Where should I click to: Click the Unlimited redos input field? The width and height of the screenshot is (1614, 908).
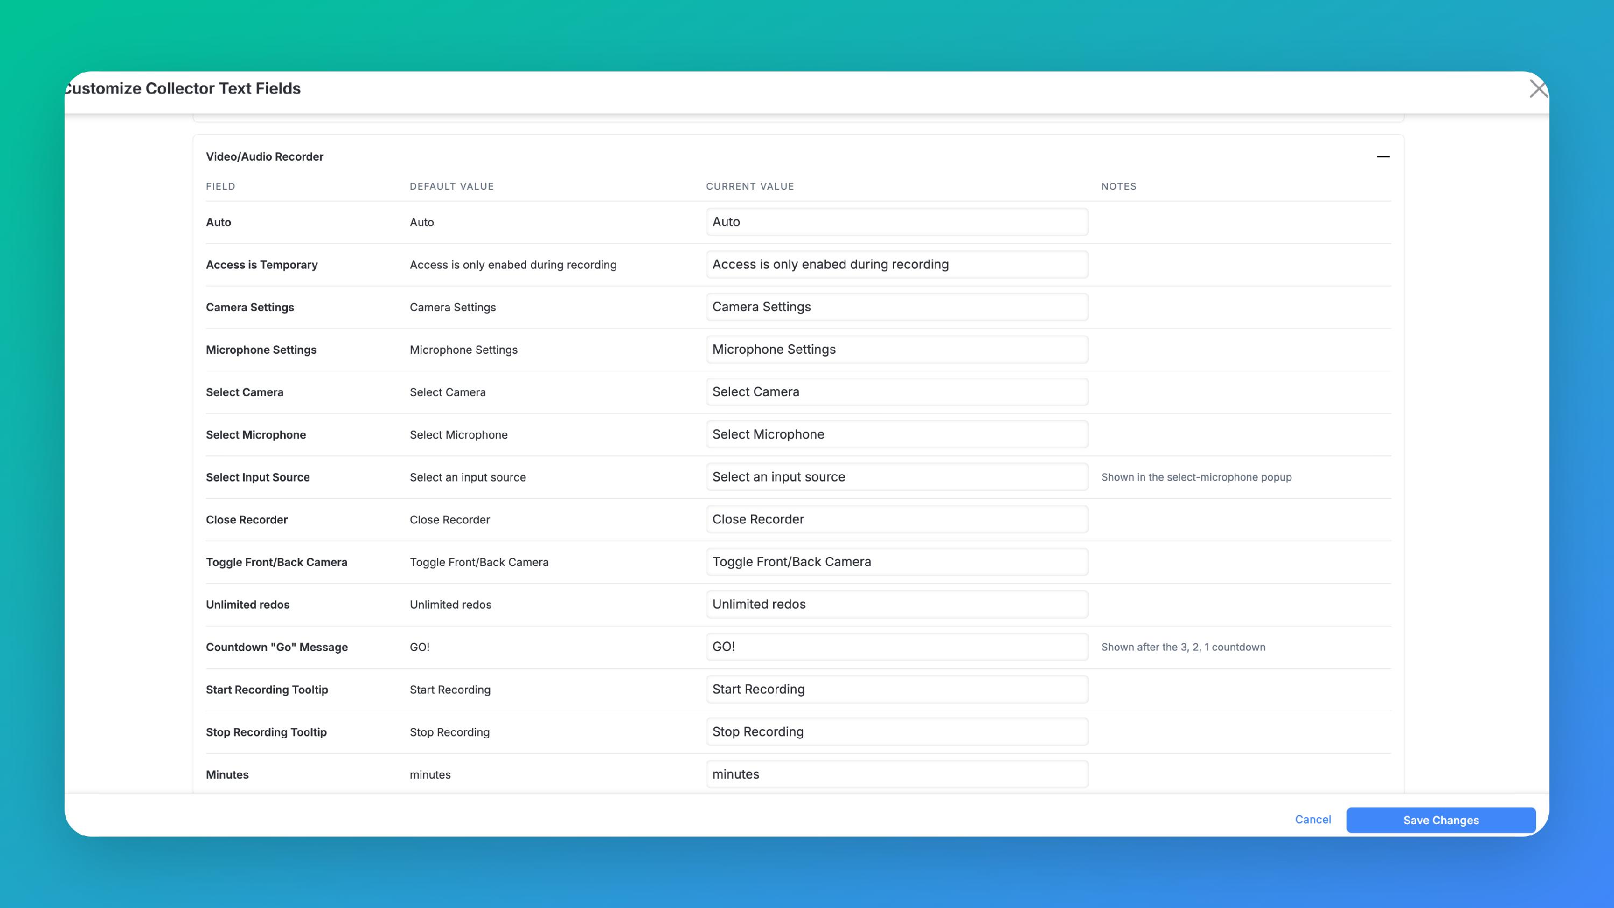[x=897, y=604]
